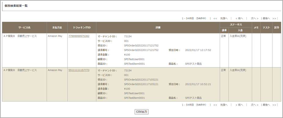
Task: Go to first page via bottom 先頭へ
Action: point(224,105)
